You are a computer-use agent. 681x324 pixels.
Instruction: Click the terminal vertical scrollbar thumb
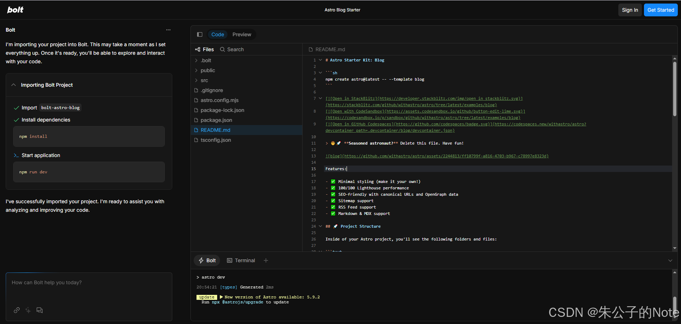675,308
